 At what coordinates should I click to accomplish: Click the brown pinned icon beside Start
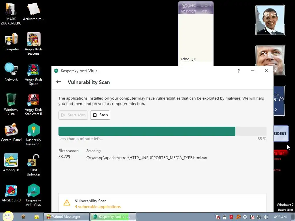[x=23, y=217]
